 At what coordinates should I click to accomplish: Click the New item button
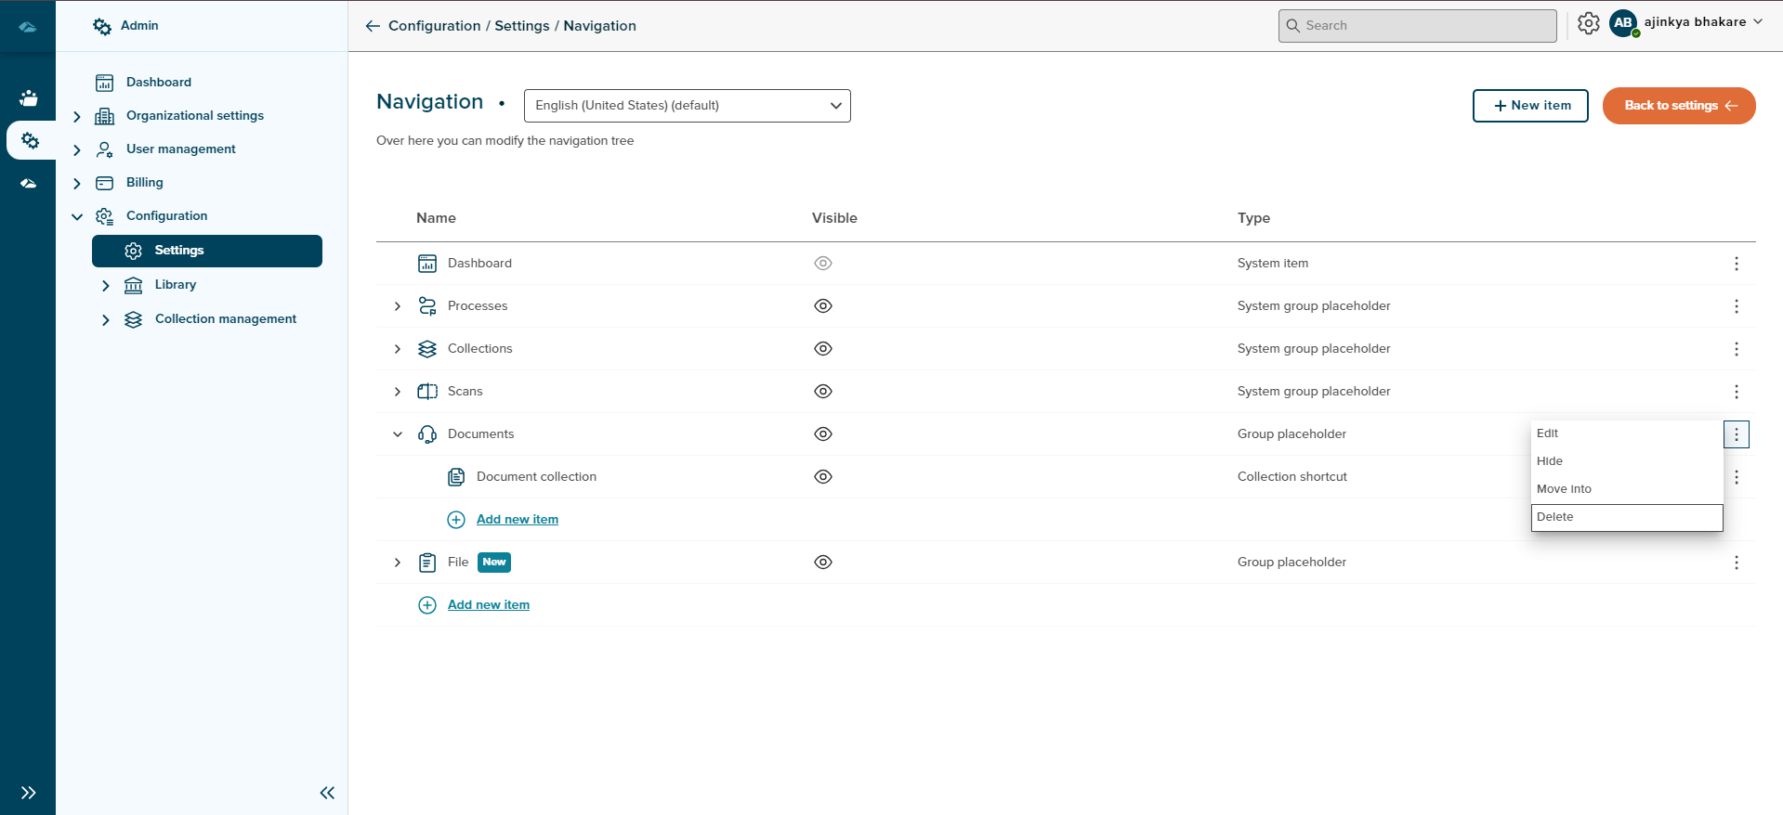click(x=1529, y=106)
